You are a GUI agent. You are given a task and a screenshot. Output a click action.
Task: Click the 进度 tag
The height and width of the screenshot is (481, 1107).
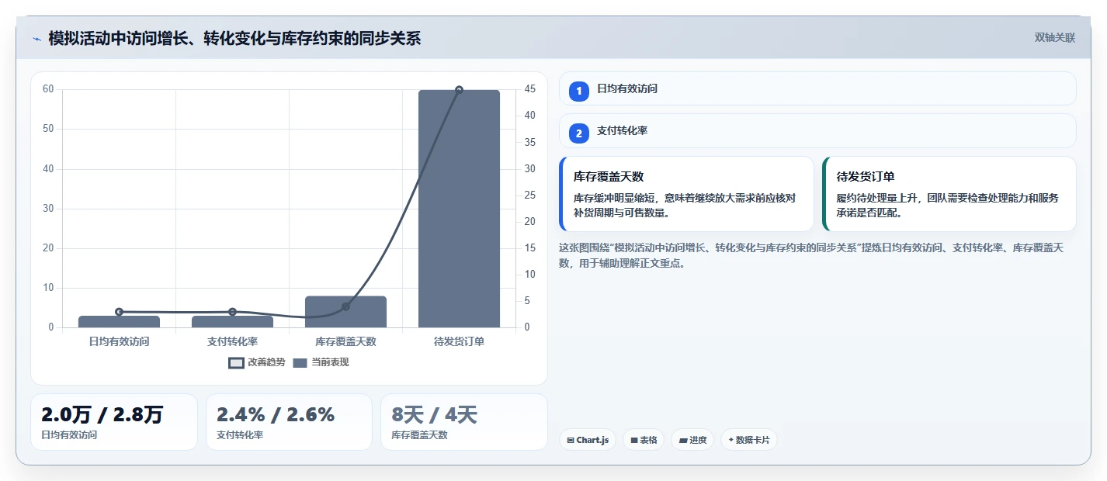pyautogui.click(x=692, y=440)
